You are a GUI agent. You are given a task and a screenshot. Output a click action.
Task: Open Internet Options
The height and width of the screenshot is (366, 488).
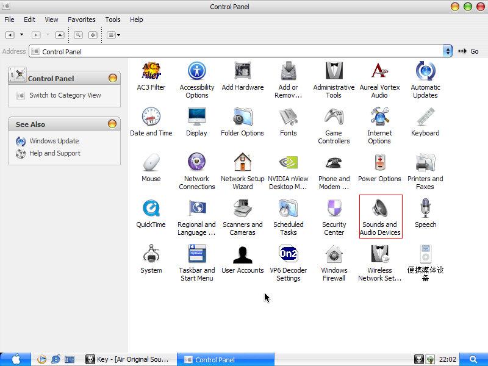pos(379,126)
